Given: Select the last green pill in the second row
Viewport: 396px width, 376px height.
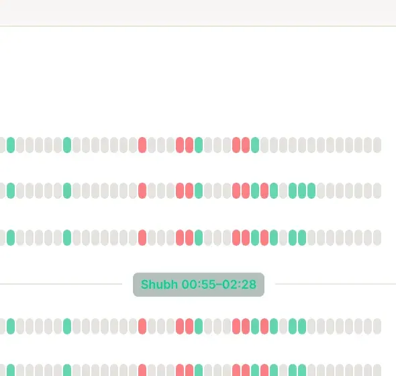Looking at the screenshot, I should [x=311, y=191].
